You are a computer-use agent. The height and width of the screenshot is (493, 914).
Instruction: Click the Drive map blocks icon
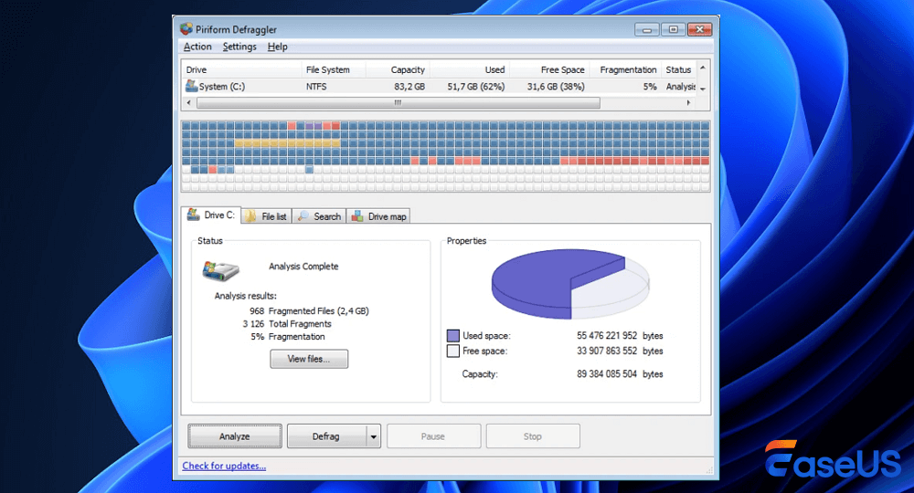point(356,216)
